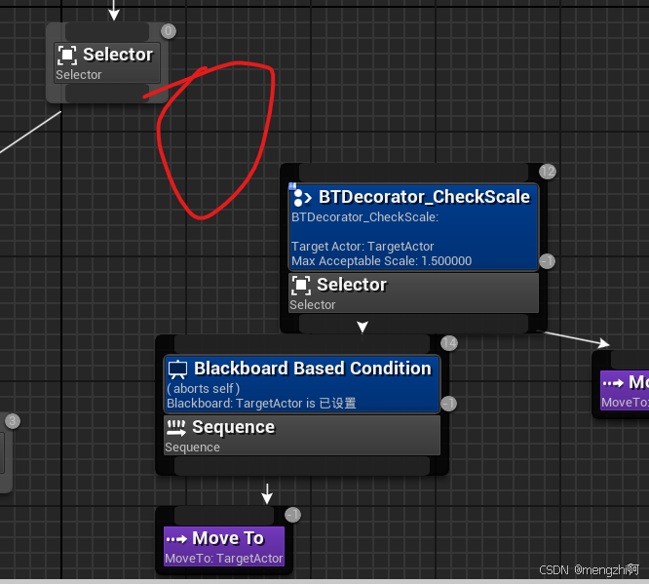The image size is (649, 584).
Task: Click the Blackboard Based Condition icon
Action: [178, 370]
